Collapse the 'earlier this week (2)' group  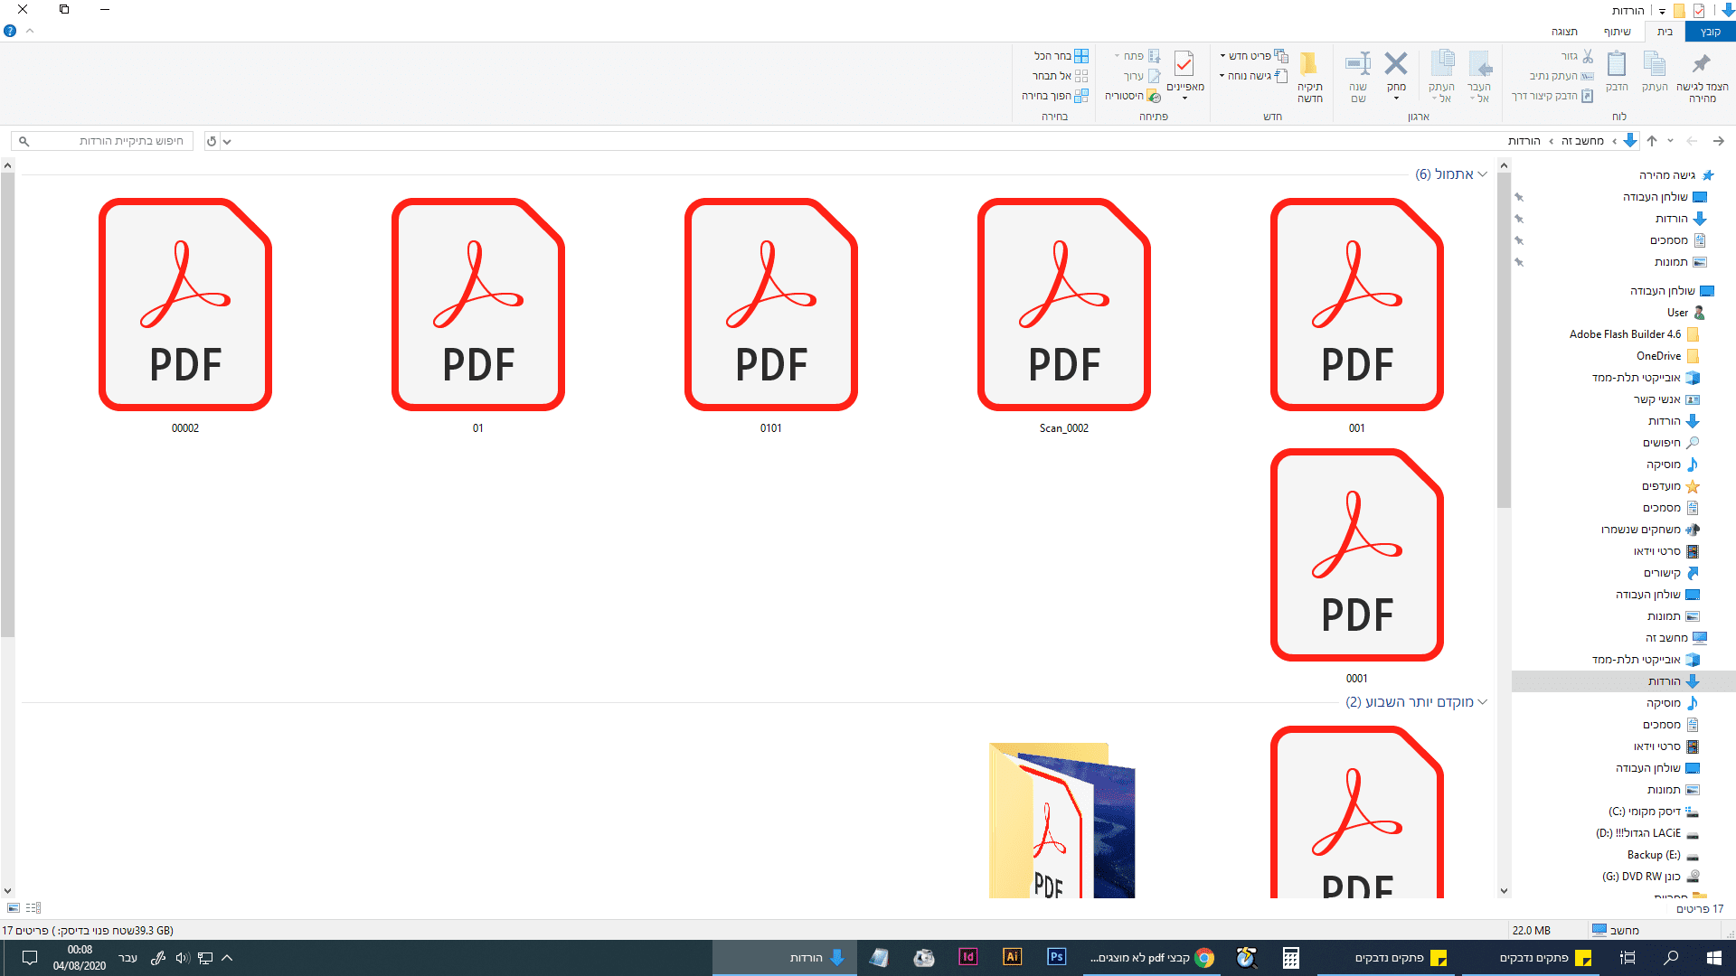(1482, 702)
